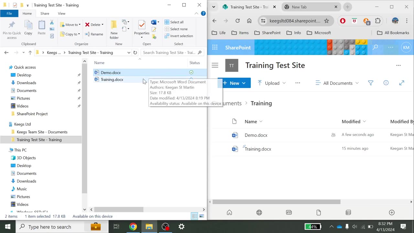Select This PC in navigation pane
This screenshot has height=233, width=414.
point(20,150)
